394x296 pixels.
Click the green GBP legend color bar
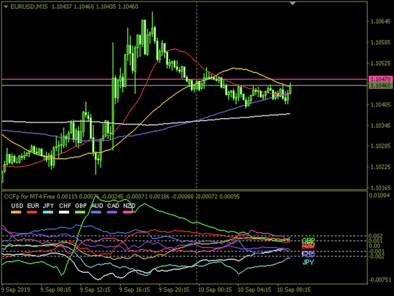81,213
